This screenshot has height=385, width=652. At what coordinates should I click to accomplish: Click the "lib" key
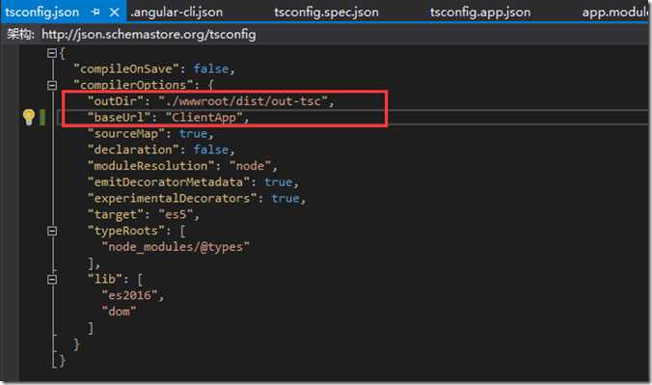click(105, 279)
